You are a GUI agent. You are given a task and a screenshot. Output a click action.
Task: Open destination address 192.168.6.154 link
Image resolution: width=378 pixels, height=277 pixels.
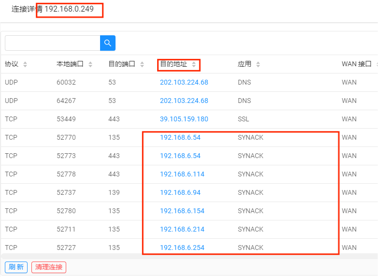182,211
